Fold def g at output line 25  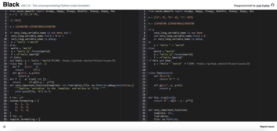pos(146,85)
